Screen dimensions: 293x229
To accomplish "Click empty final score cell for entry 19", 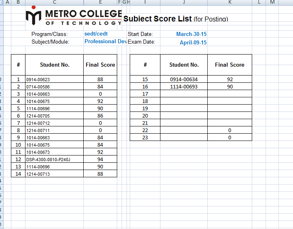I will pyautogui.click(x=230, y=108).
